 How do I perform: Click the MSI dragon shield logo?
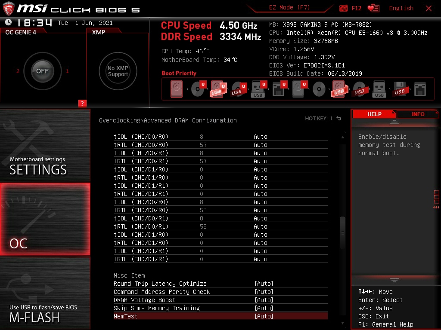[x=9, y=9]
